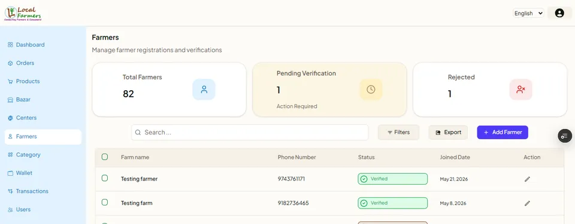Open the user profile avatar icon
Viewport: 575px width, 224px height.
pos(559,13)
